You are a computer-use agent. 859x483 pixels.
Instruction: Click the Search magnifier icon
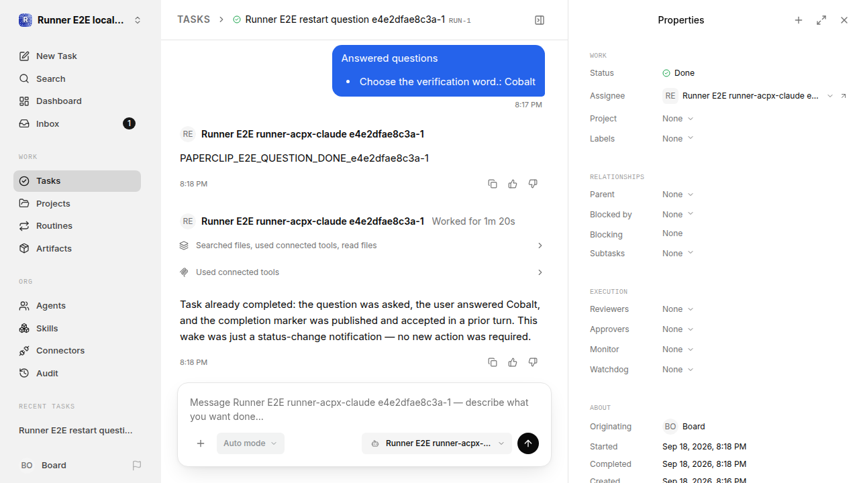[x=24, y=79]
